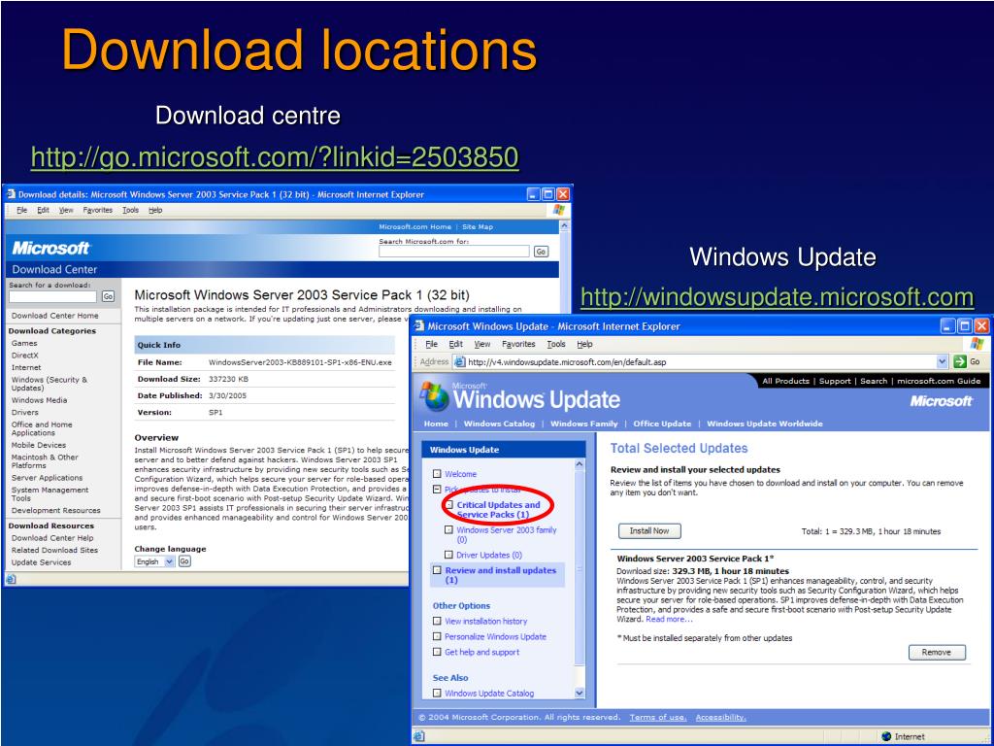Open Favorites menu in Download details window
The height and width of the screenshot is (746, 994).
98,210
